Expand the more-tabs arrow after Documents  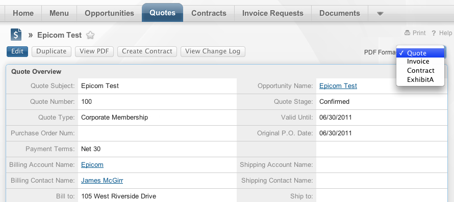380,13
